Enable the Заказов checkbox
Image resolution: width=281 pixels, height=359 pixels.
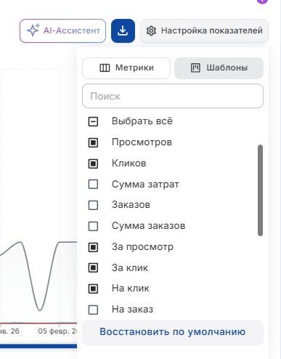(x=93, y=205)
